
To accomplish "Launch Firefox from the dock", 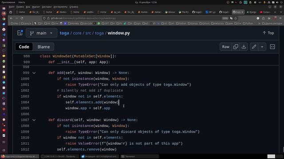I will [4, 14].
